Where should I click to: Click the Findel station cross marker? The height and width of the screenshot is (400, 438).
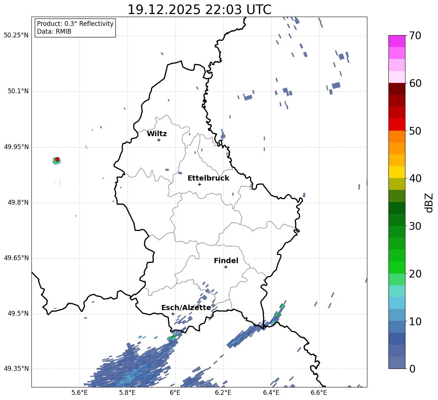pos(226,267)
